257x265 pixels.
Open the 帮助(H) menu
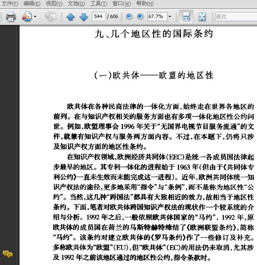click(145, 4)
